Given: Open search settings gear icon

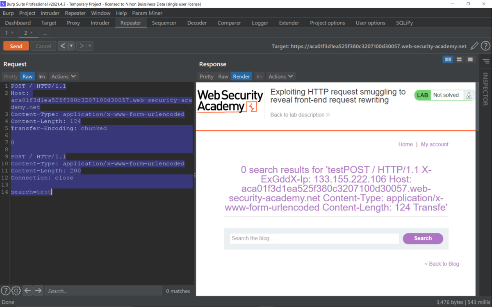Looking at the screenshot, I should coord(16,291).
